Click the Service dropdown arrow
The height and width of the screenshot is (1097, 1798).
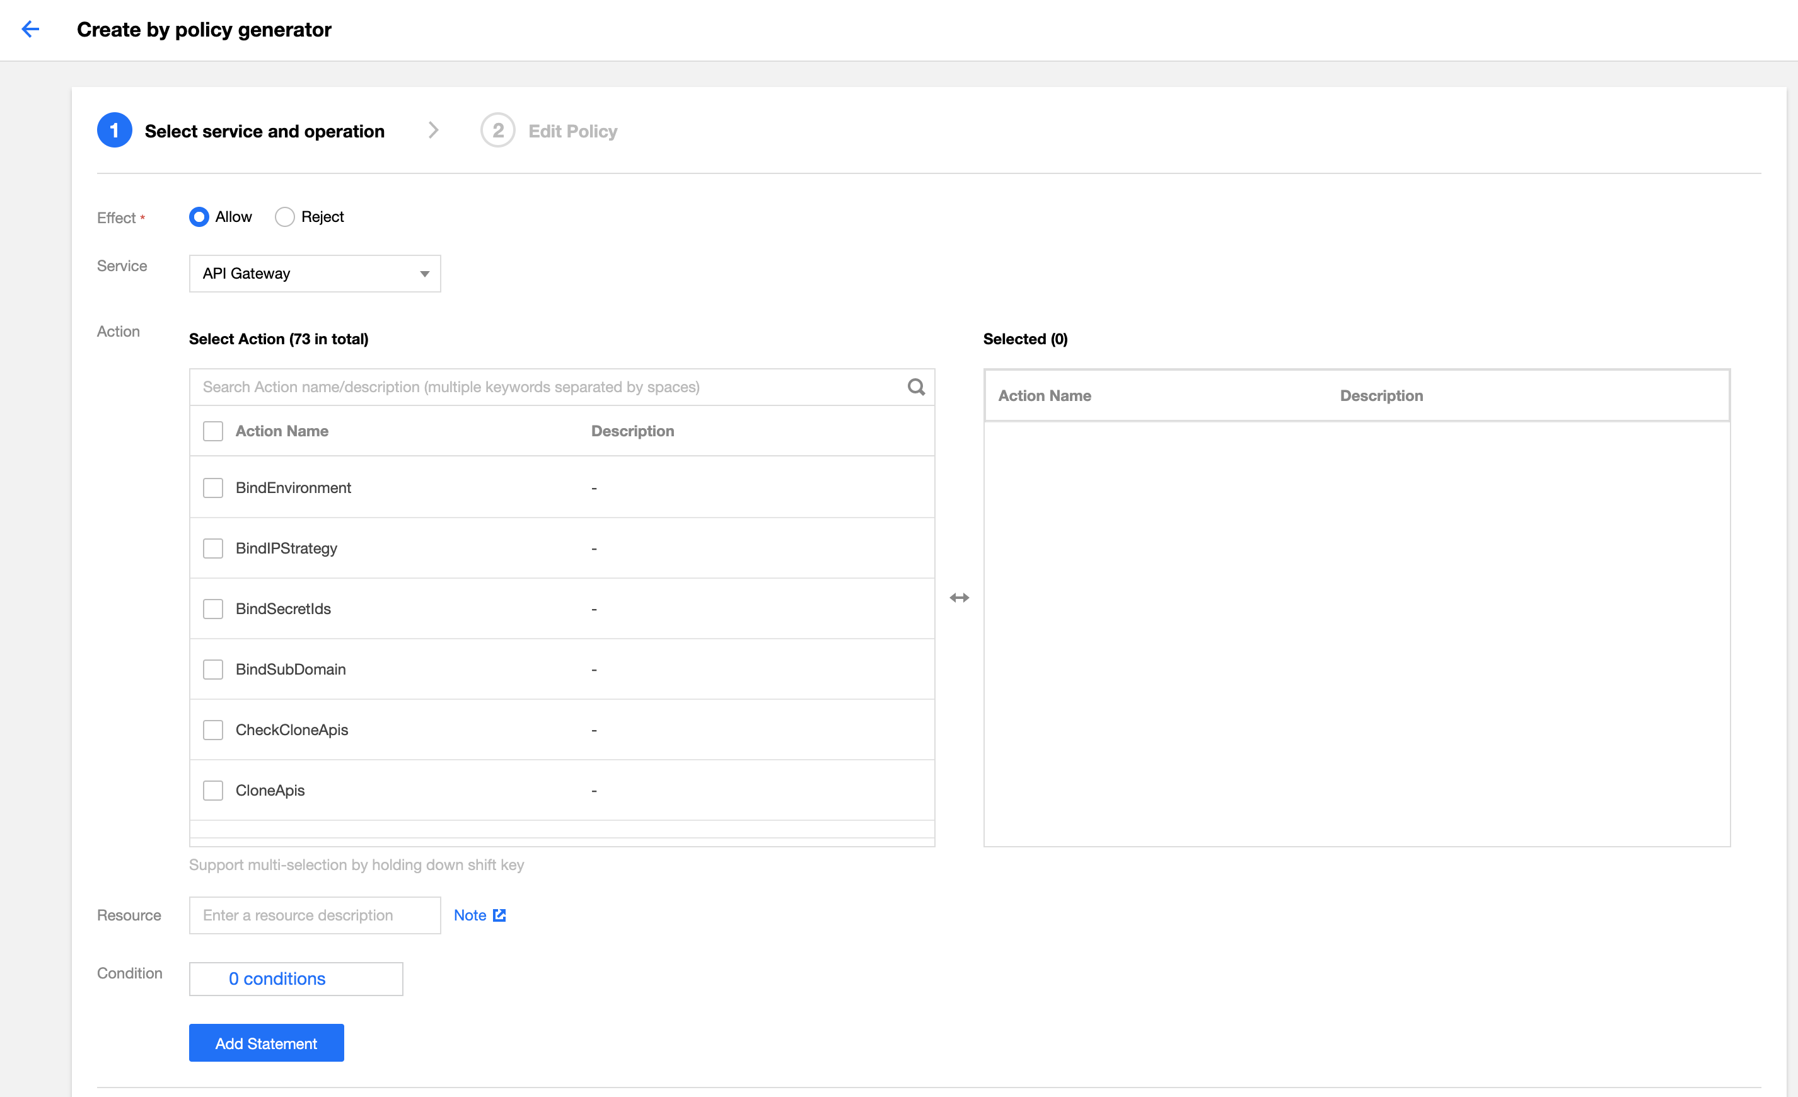point(425,274)
